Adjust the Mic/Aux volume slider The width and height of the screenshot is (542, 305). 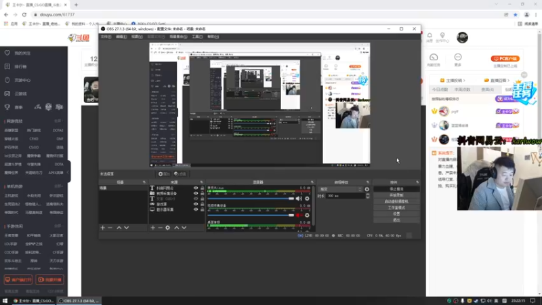click(x=251, y=199)
